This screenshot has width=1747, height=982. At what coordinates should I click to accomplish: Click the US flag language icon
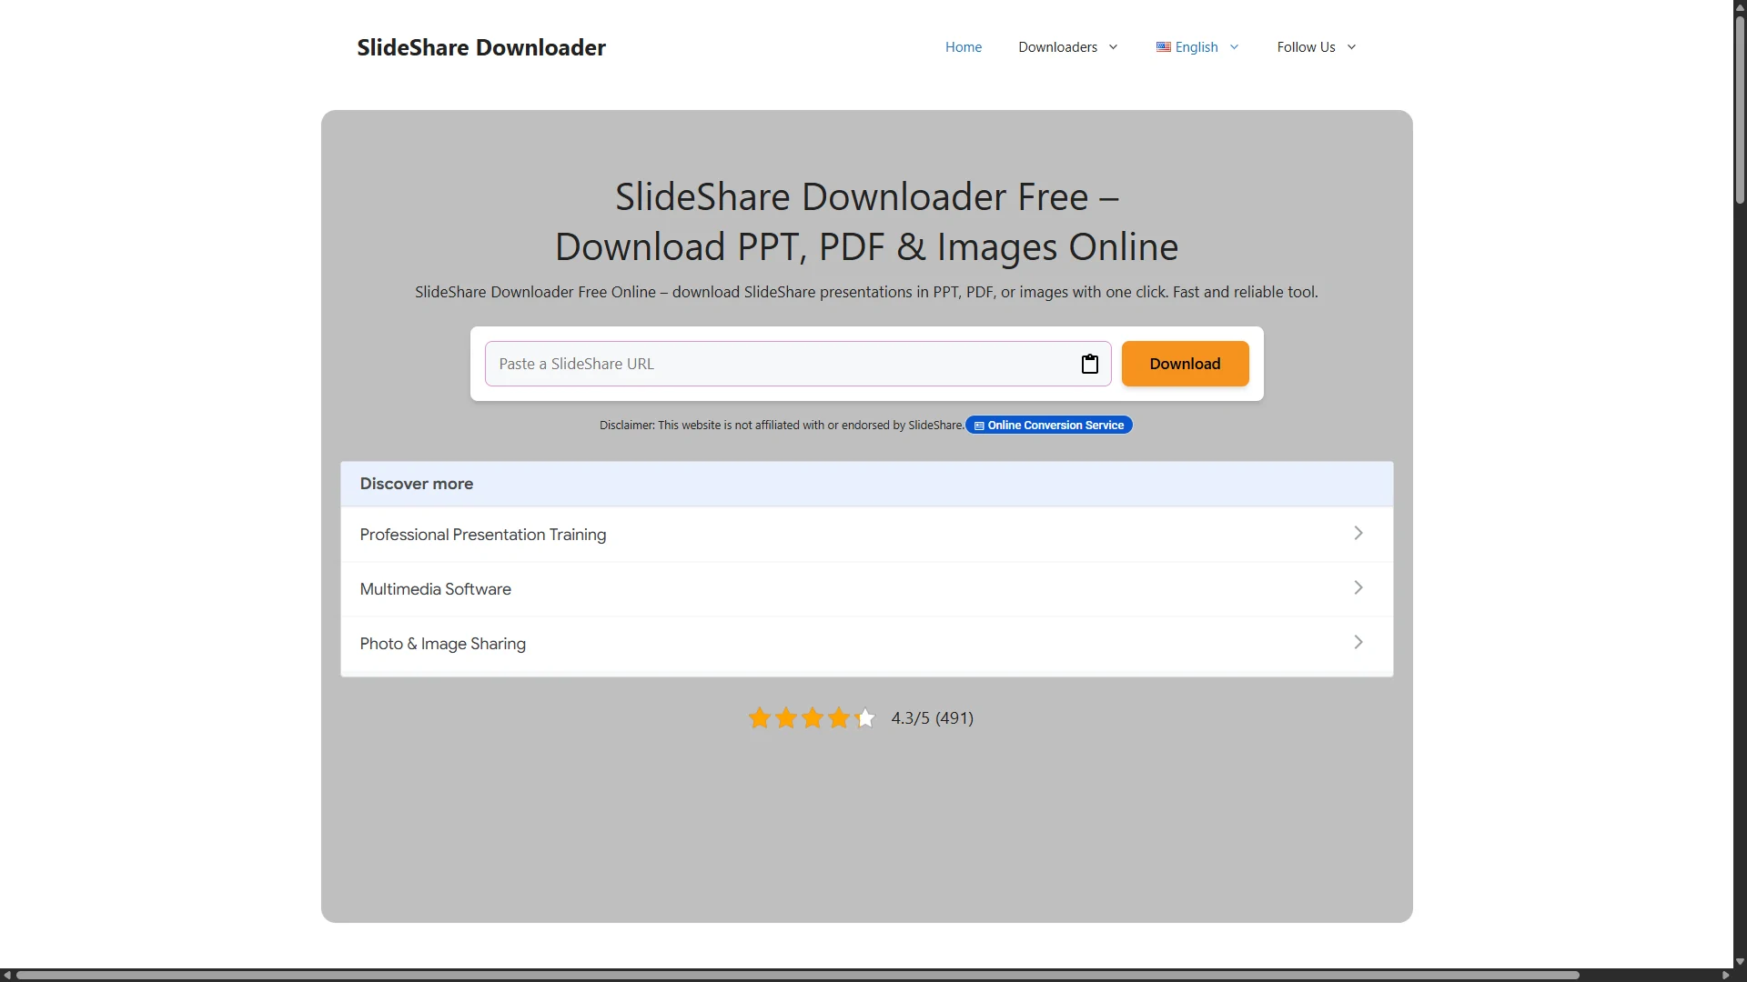[x=1163, y=47]
